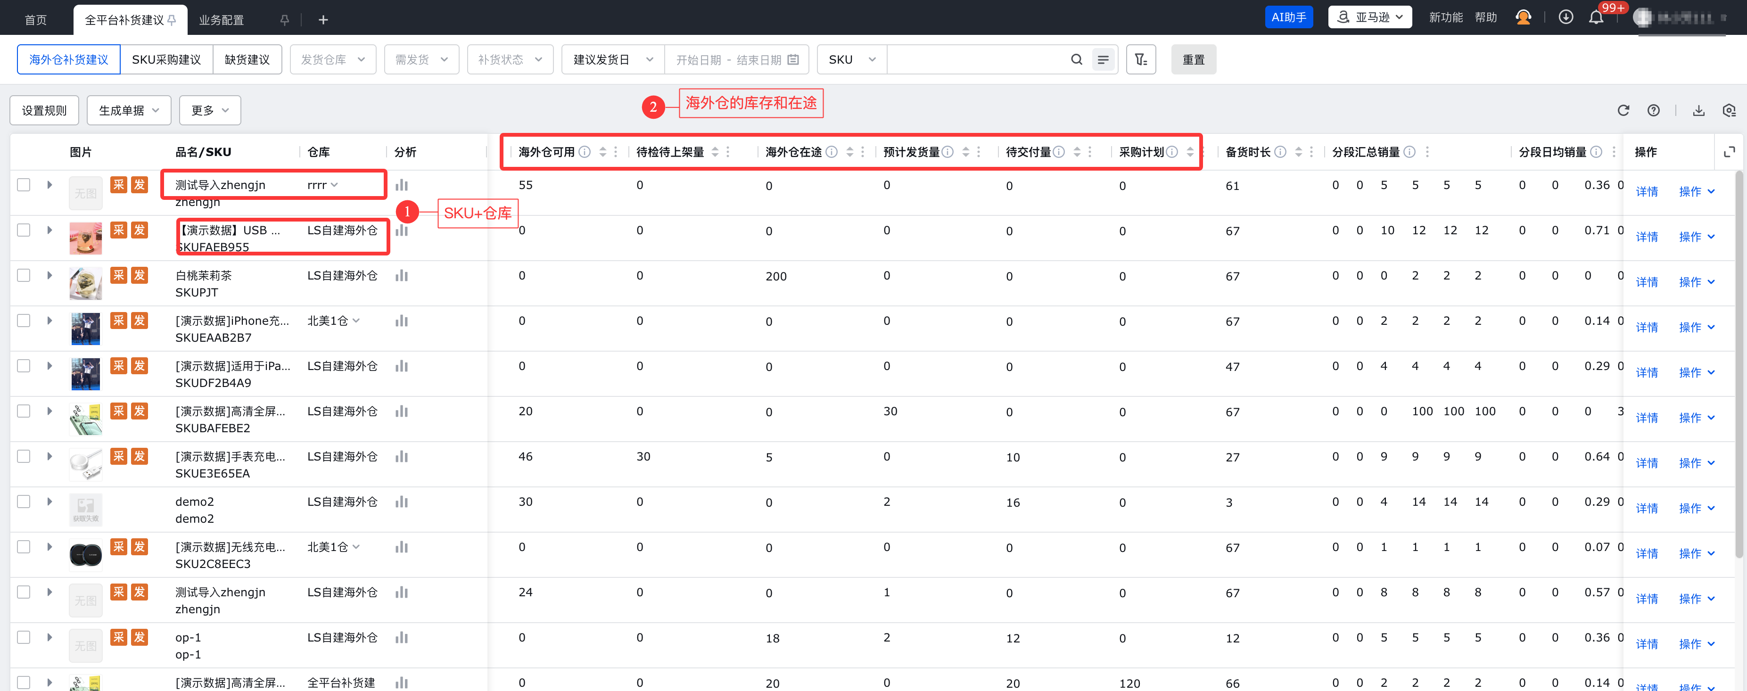Click the advanced filter funnel icon
The height and width of the screenshot is (691, 1747).
coord(1141,60)
